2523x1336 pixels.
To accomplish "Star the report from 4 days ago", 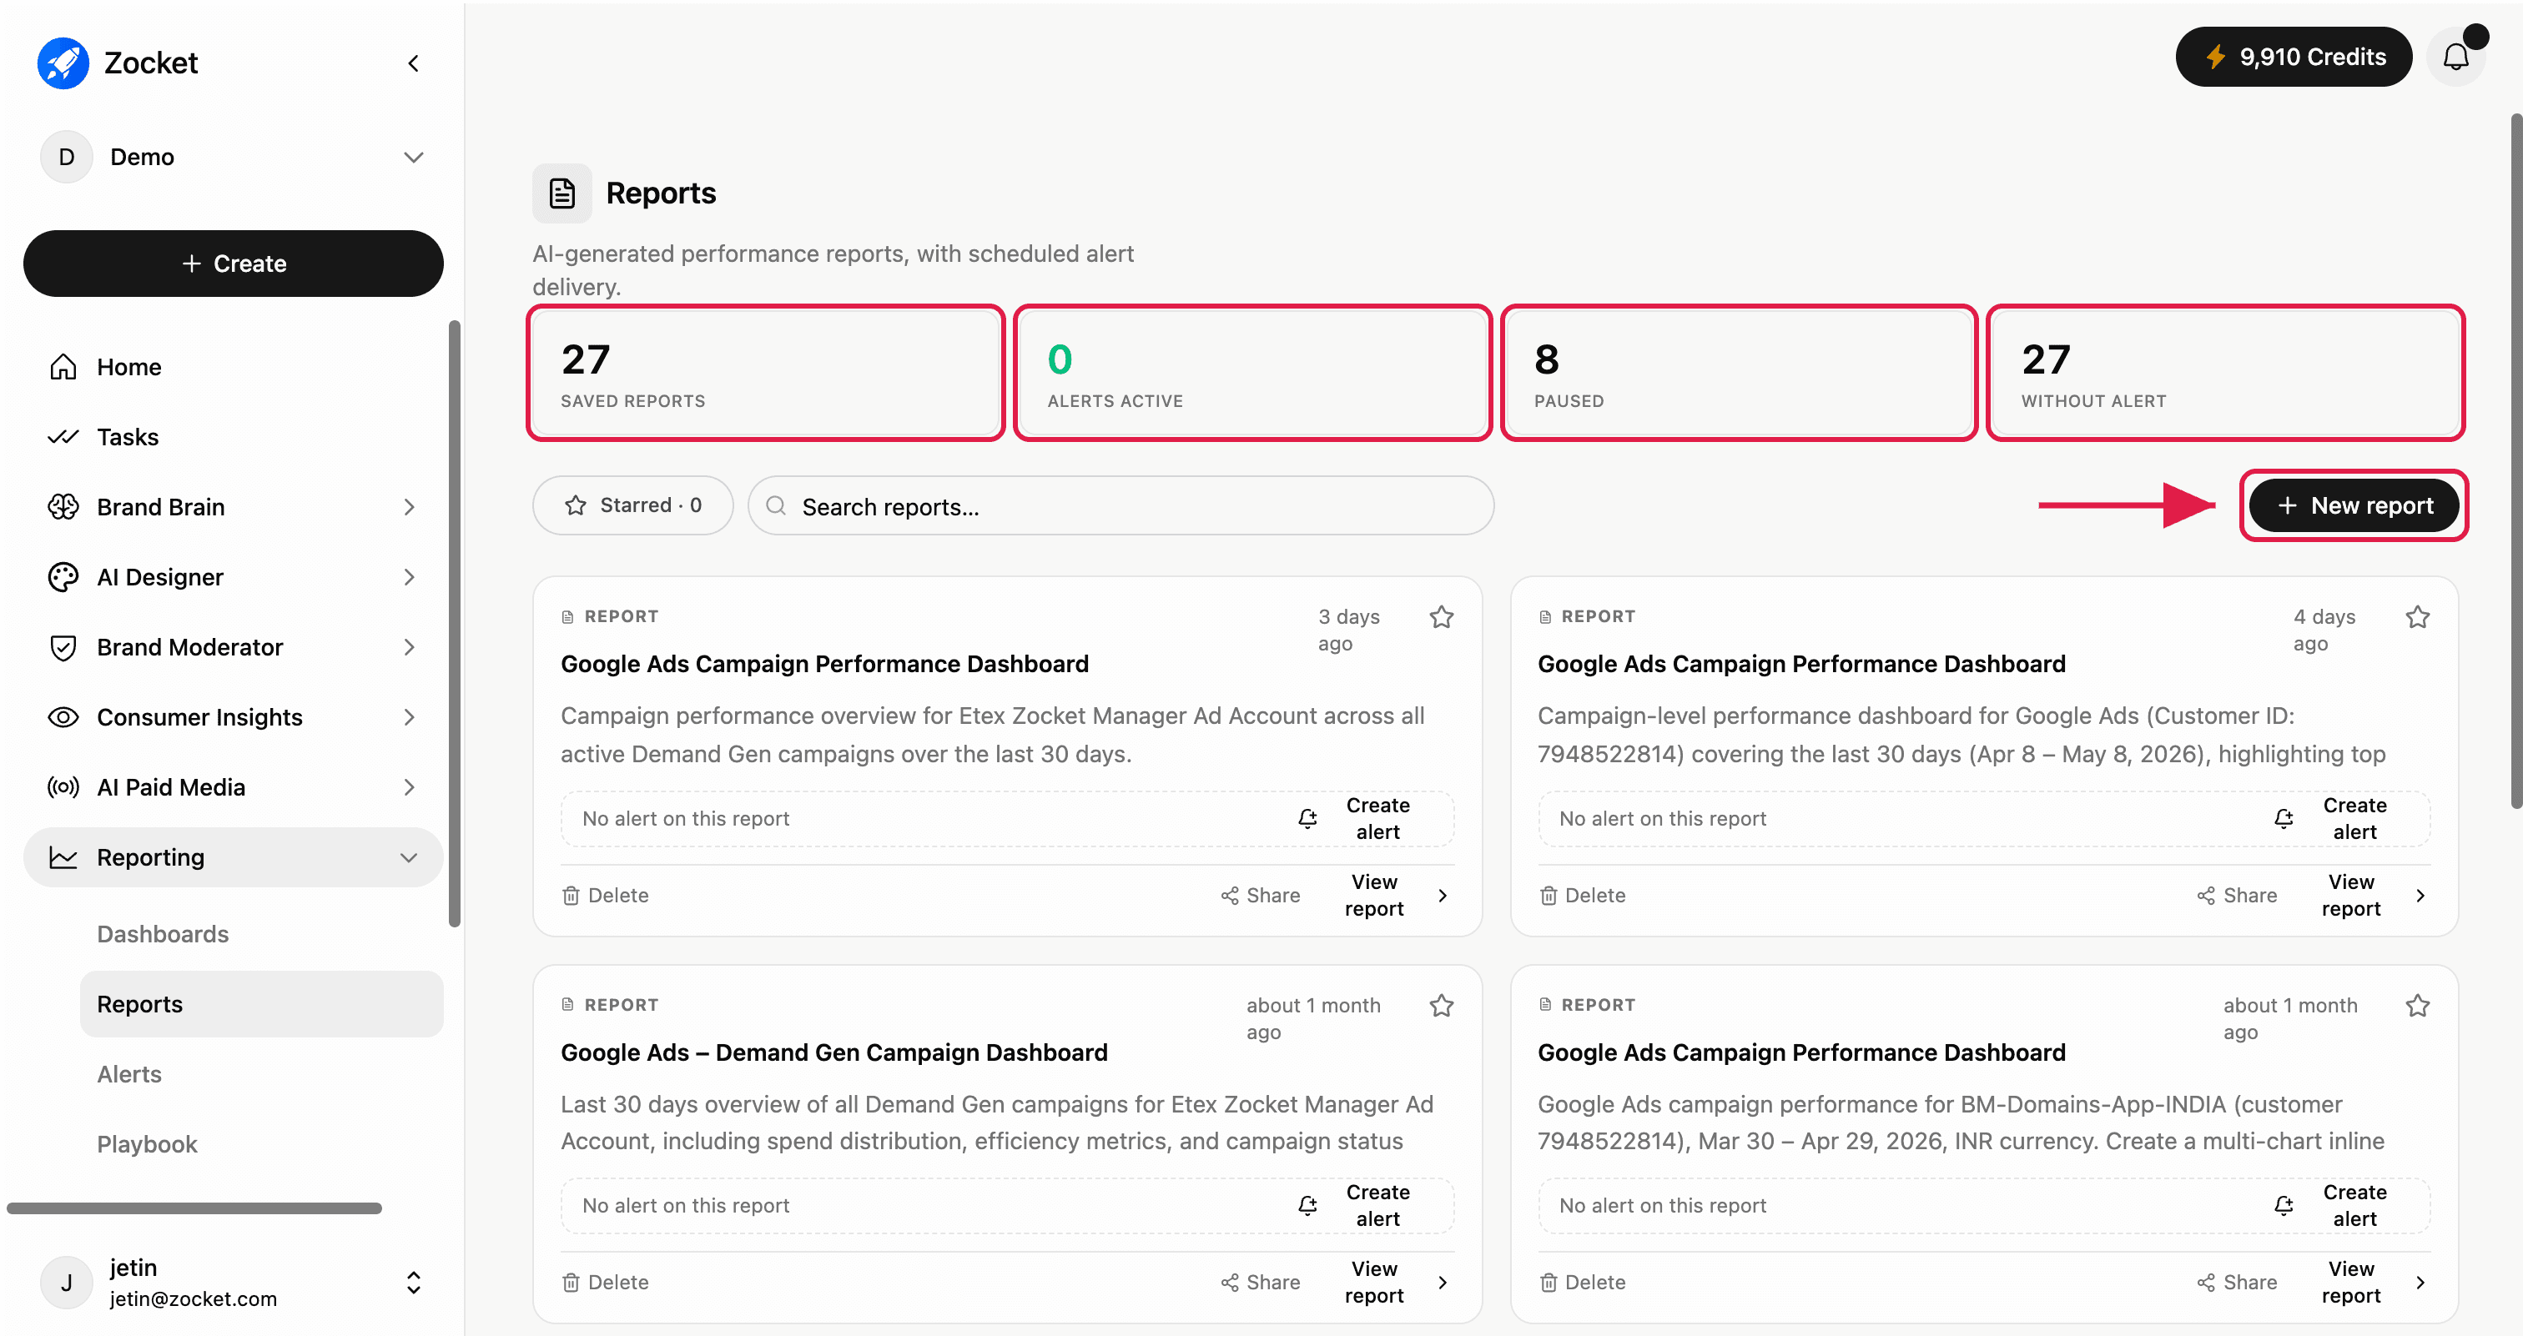I will [2417, 616].
